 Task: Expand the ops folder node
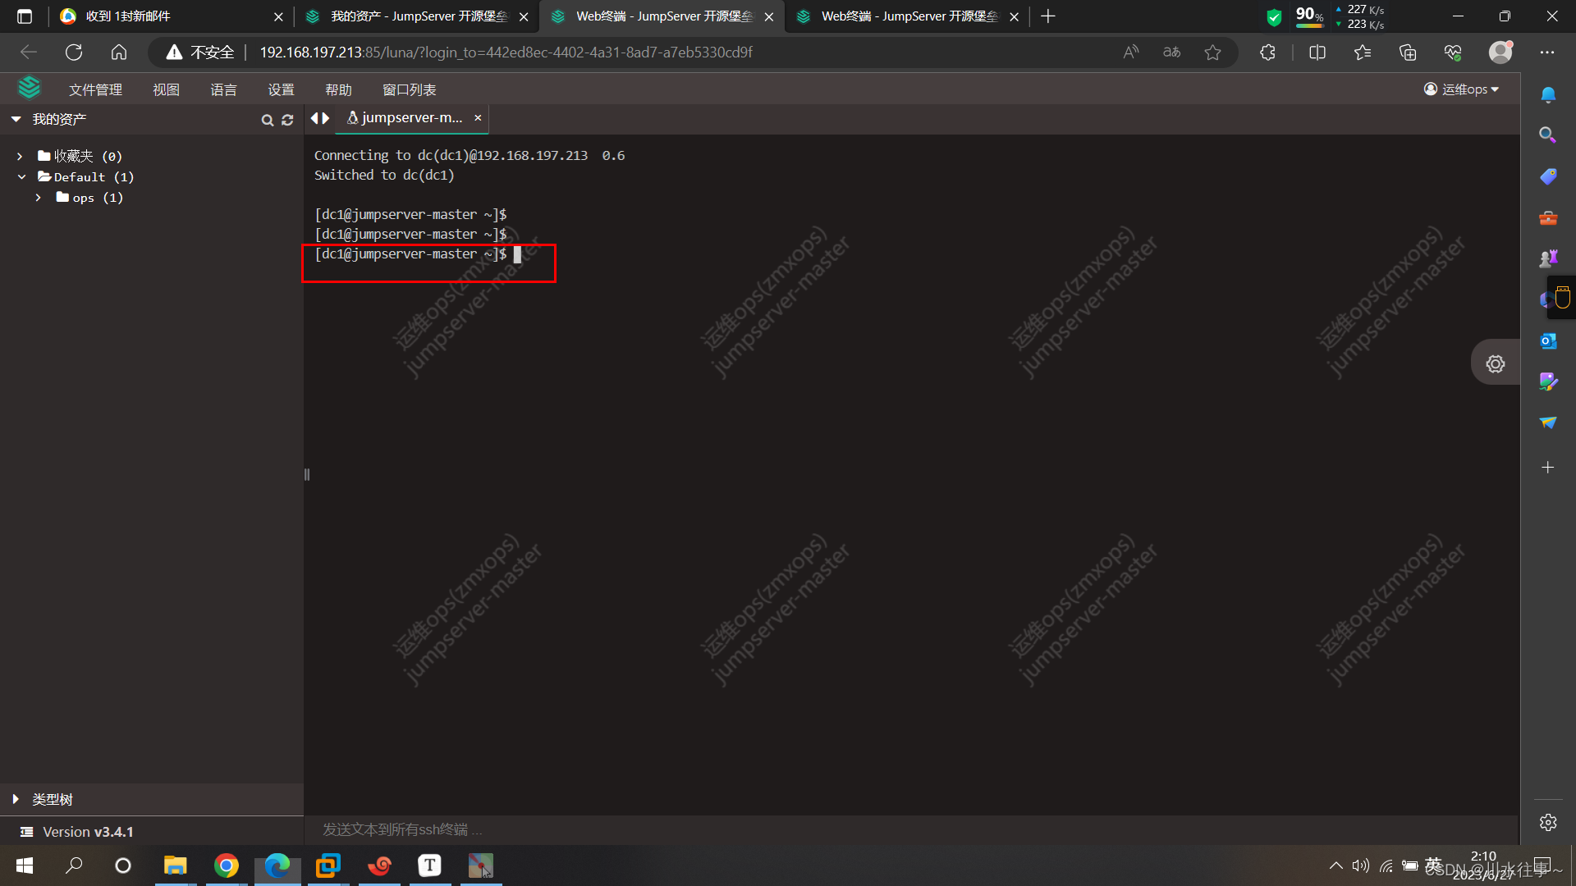(38, 198)
